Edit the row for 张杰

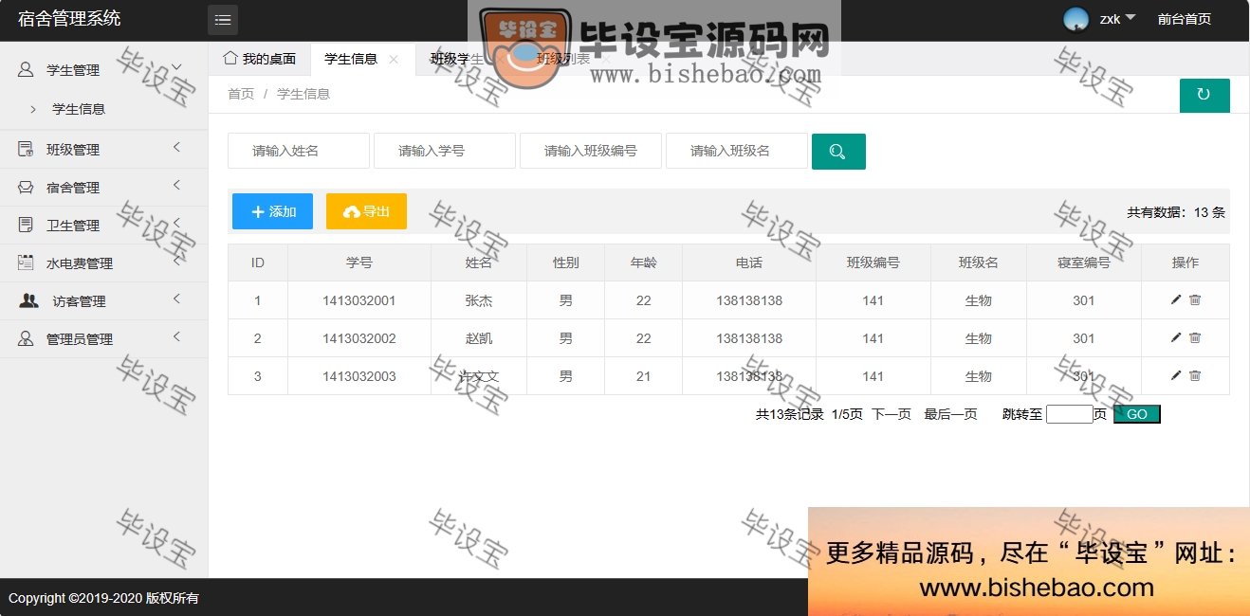tap(1176, 299)
